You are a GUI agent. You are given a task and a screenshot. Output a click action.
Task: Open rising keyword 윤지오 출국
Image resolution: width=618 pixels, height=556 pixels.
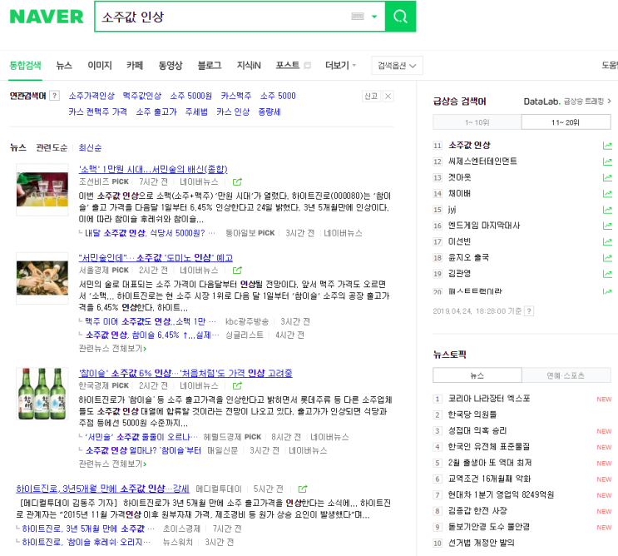tap(468, 258)
